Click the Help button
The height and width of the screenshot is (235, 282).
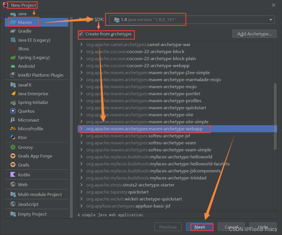click(263, 227)
